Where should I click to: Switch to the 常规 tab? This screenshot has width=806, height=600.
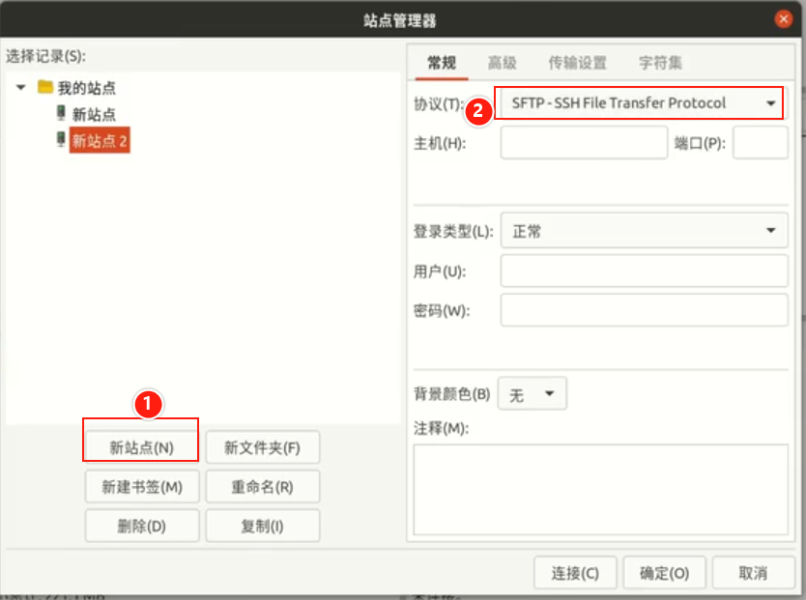(x=442, y=63)
